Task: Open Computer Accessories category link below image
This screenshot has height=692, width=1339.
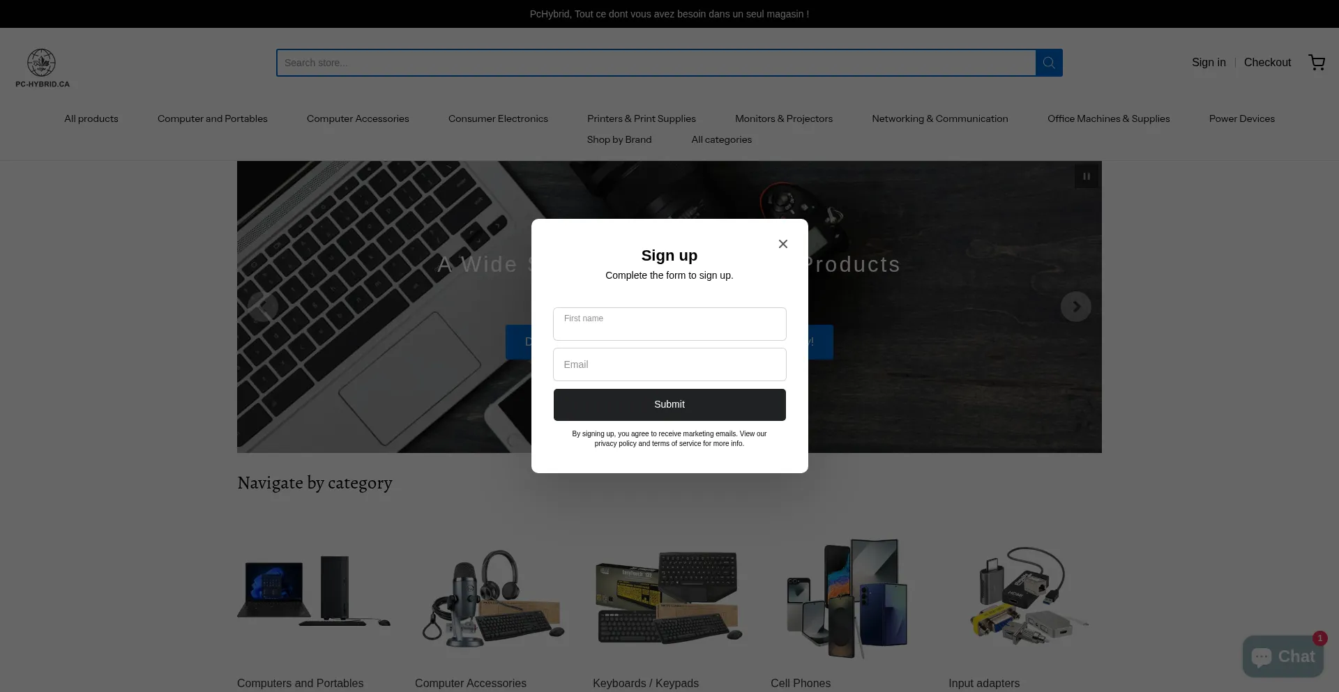Action: [x=471, y=684]
